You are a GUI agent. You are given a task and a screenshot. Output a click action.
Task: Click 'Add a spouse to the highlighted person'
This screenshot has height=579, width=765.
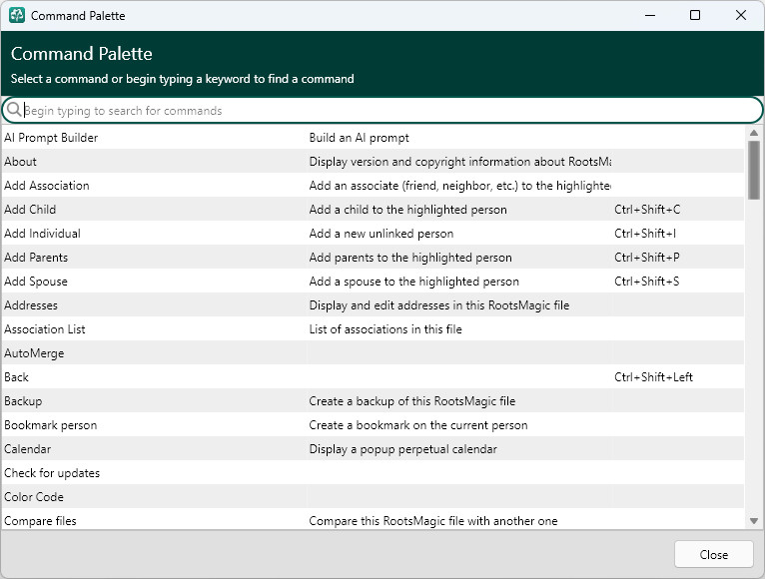tap(413, 281)
